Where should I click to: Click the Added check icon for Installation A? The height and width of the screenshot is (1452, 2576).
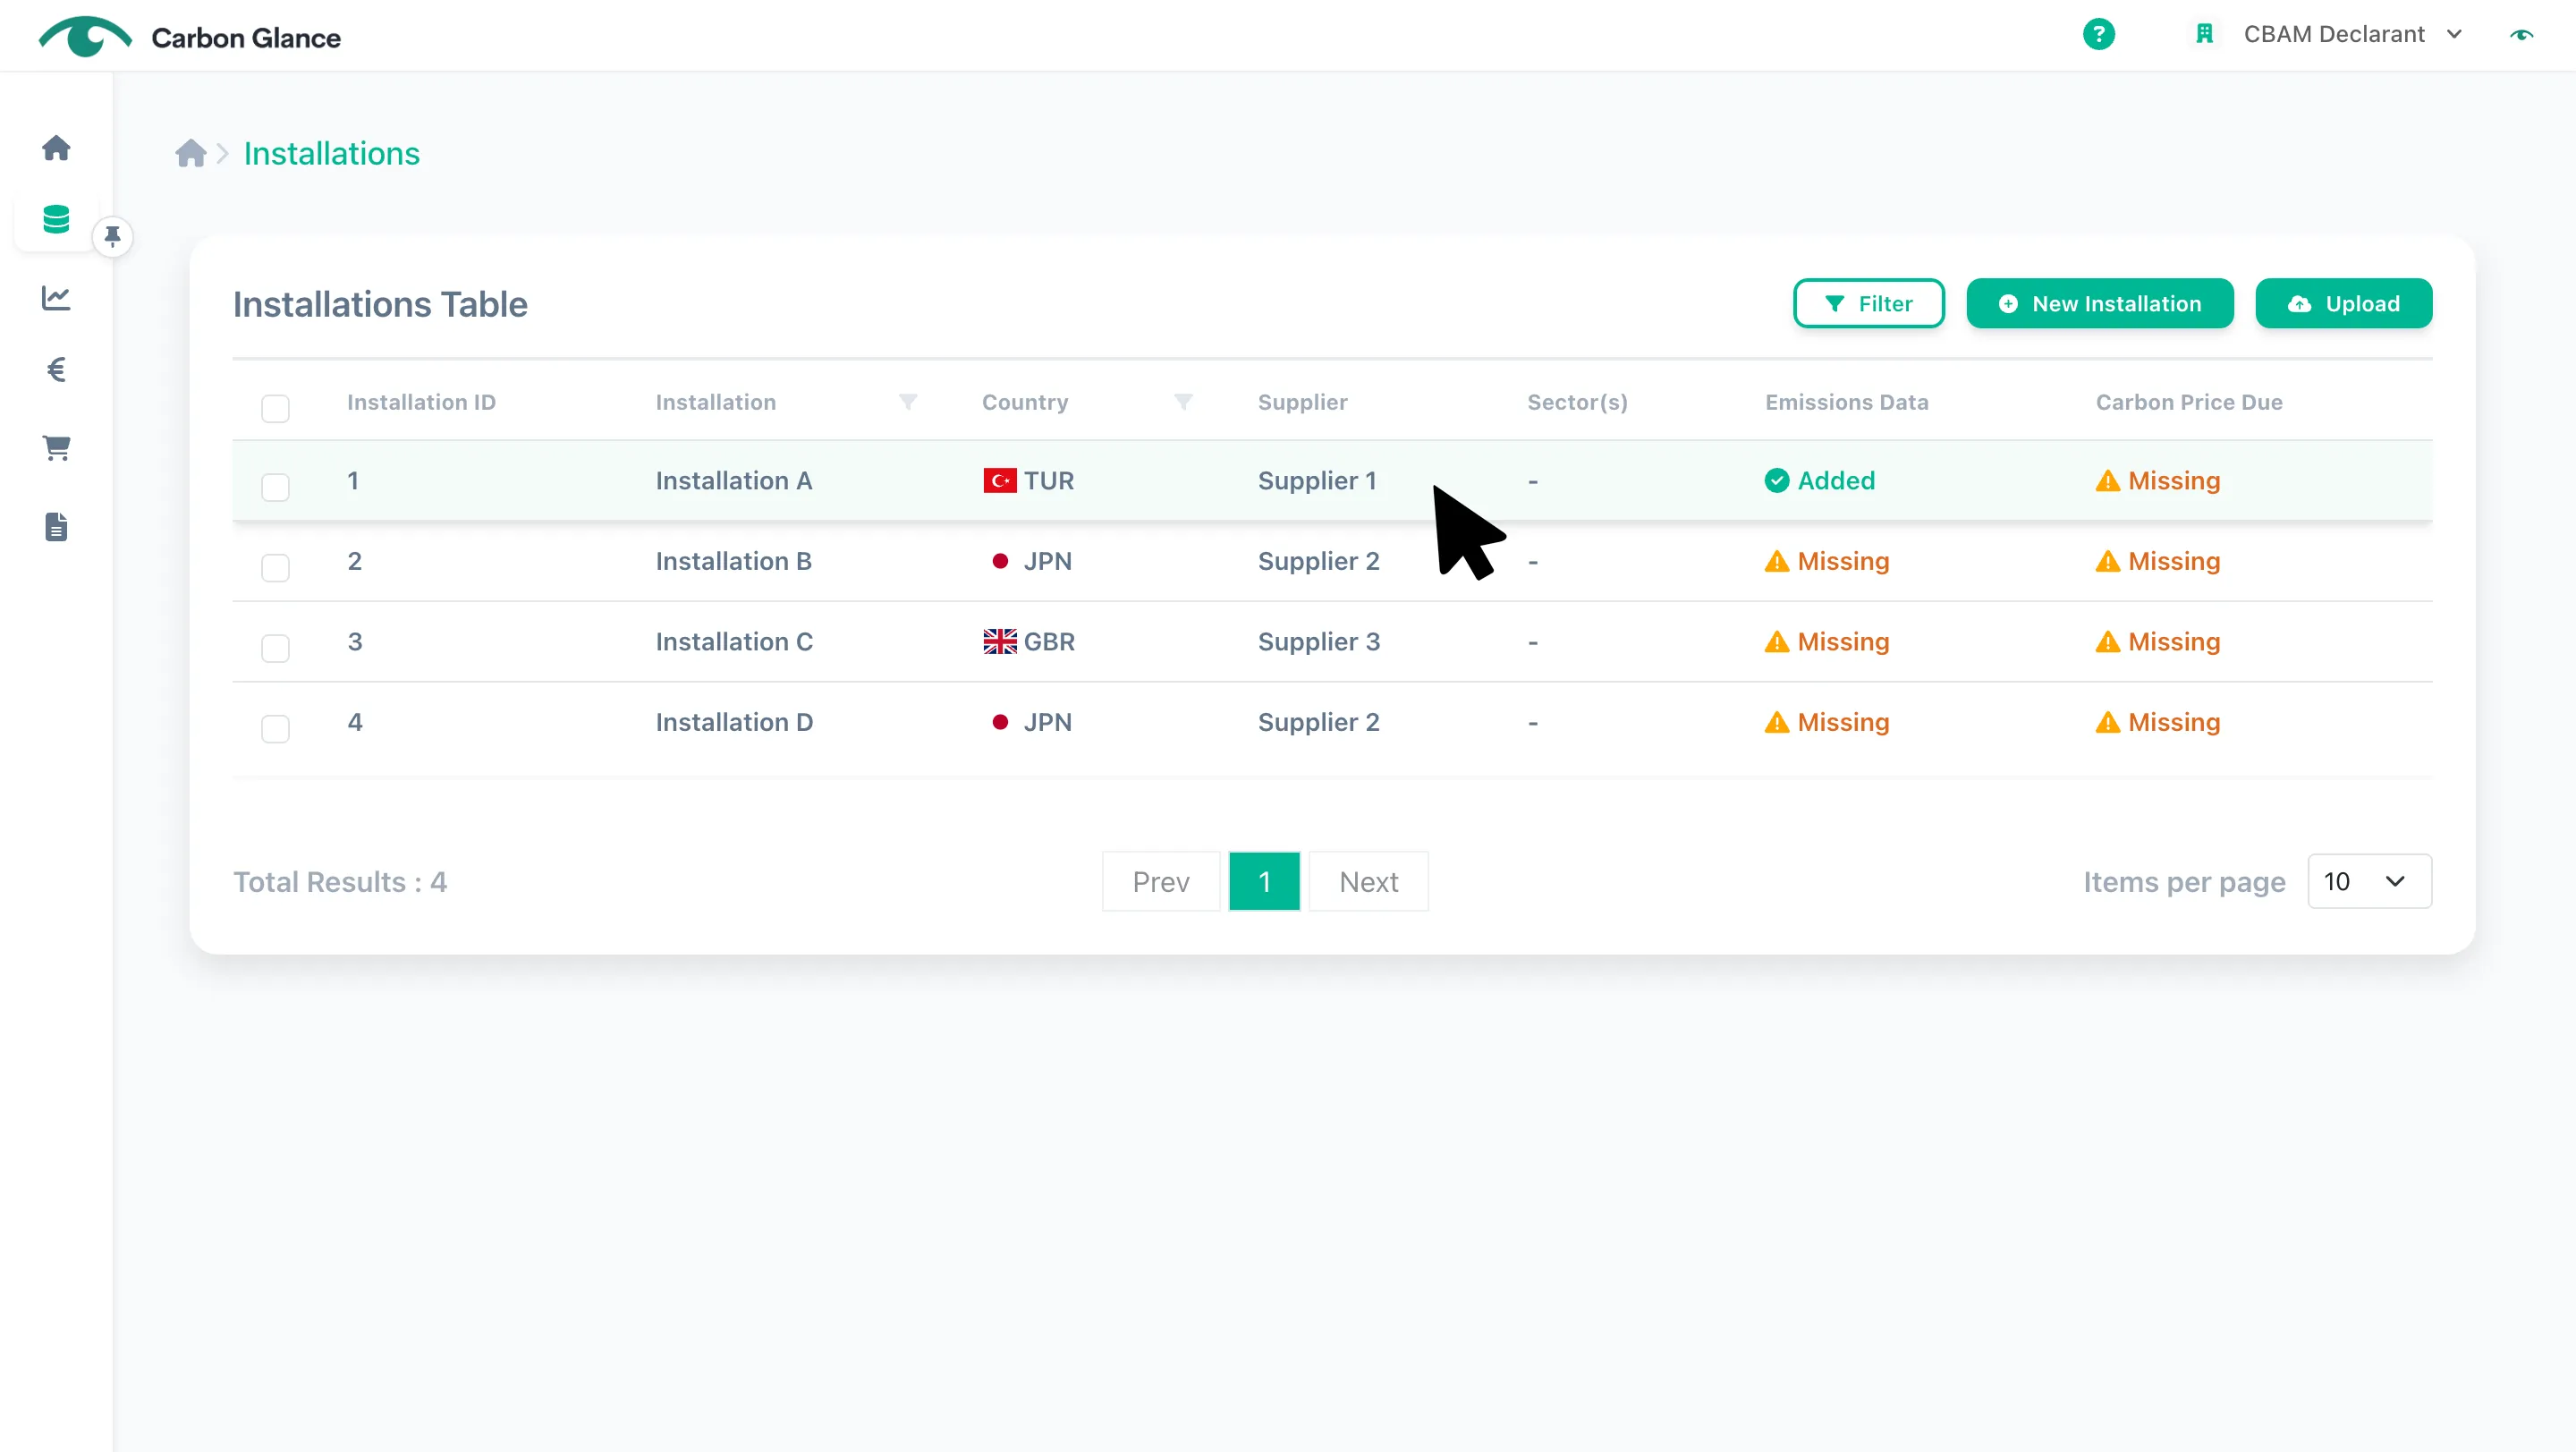click(x=1776, y=481)
